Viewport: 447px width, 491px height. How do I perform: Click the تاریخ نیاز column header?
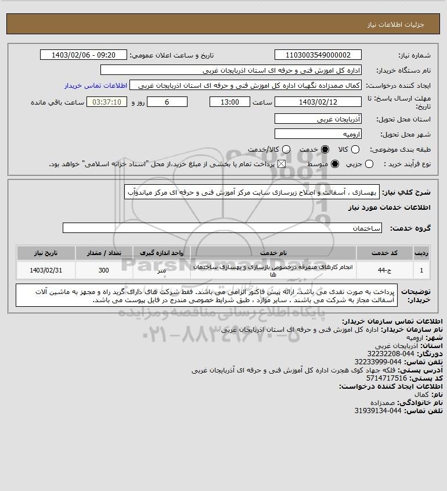coord(46,253)
